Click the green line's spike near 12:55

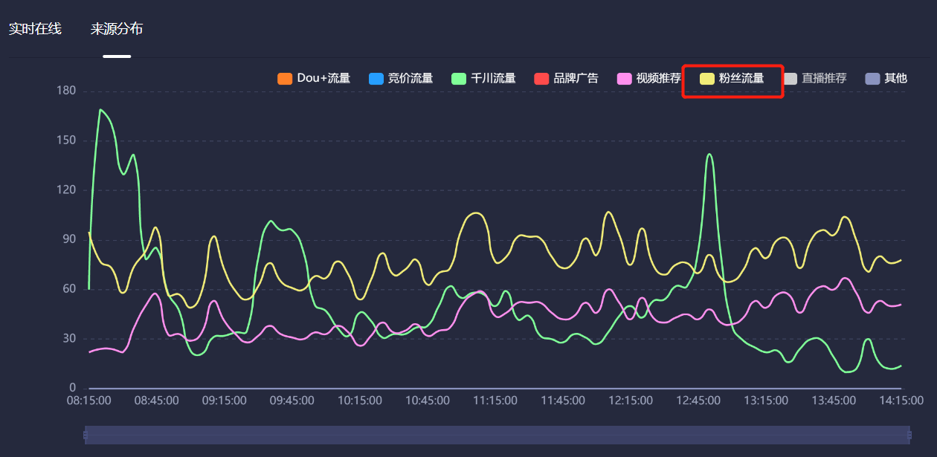tap(709, 155)
